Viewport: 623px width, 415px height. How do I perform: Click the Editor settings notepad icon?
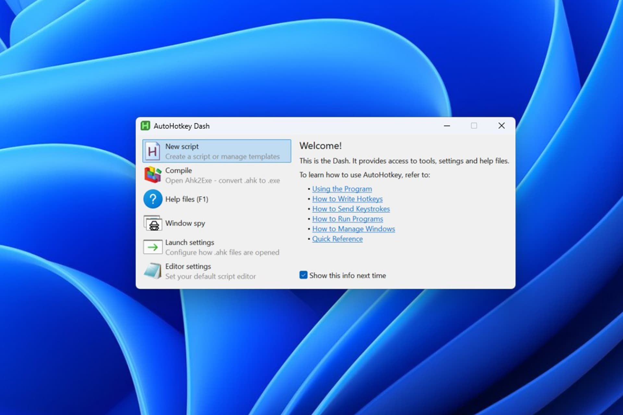tap(153, 271)
